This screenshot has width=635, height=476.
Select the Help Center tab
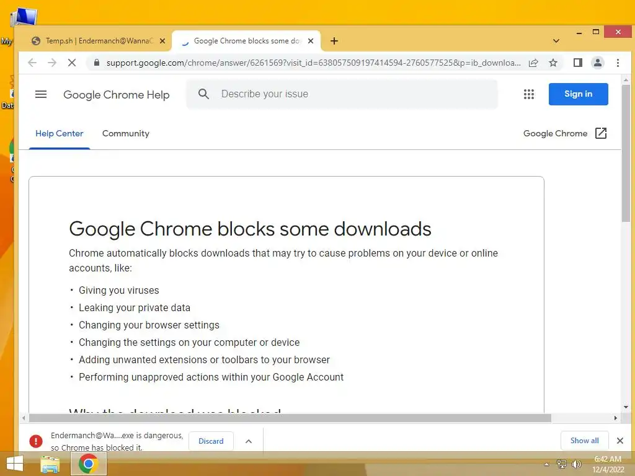tap(59, 134)
